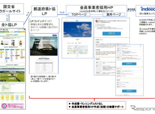Select the TOPページ label box
The width and height of the screenshot is (155, 114).
[79, 15]
